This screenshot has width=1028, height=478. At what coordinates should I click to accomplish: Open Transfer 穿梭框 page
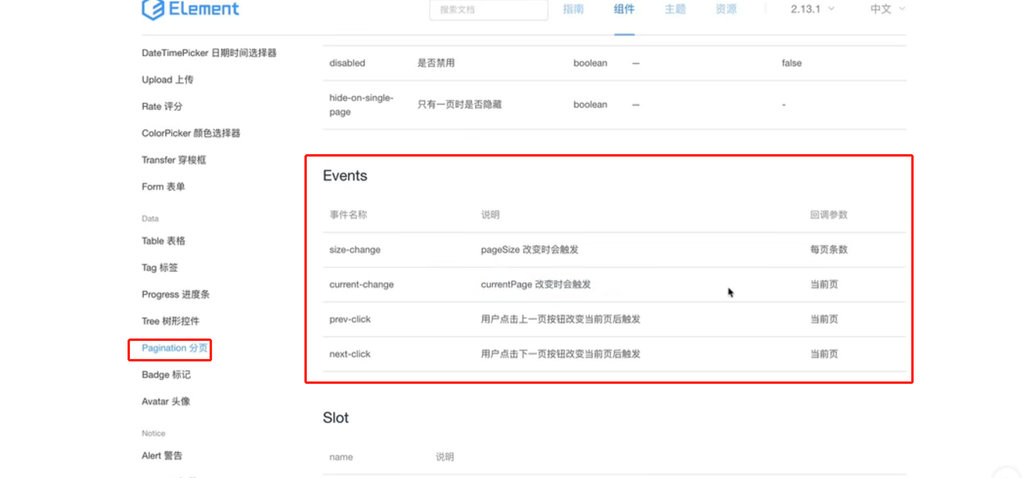[174, 160]
